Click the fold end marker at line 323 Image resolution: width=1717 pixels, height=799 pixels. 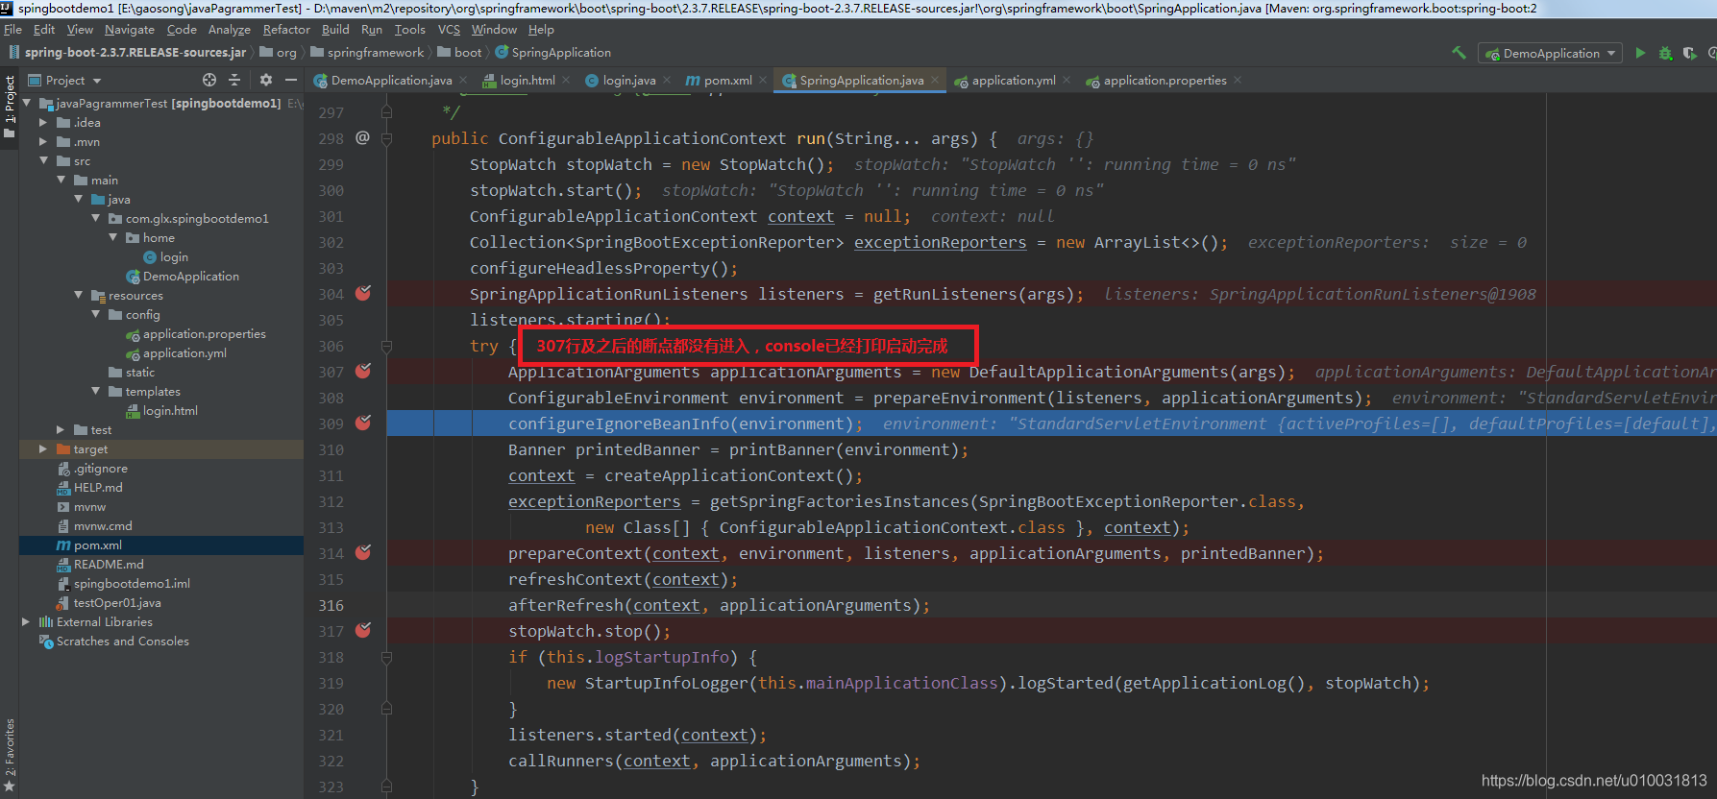tap(387, 787)
